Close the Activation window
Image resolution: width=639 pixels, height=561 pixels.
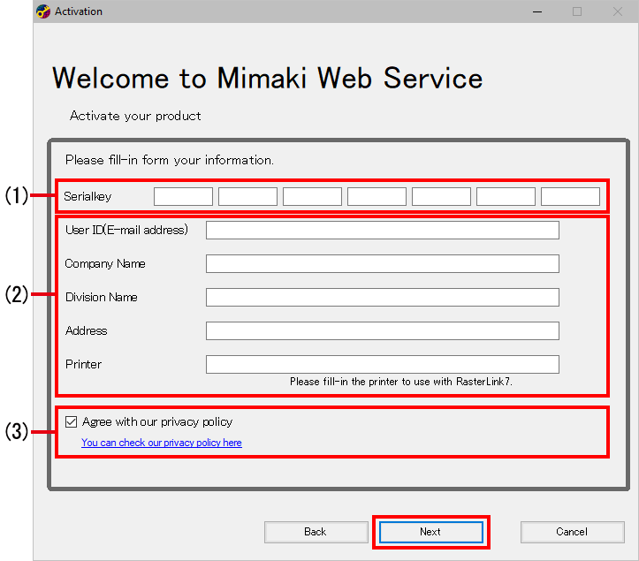[x=618, y=11]
